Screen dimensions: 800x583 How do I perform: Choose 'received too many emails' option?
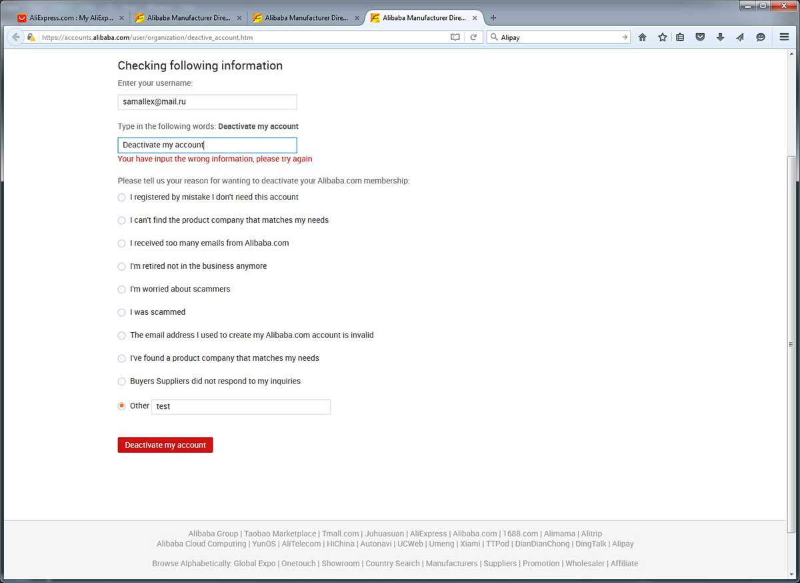pyautogui.click(x=121, y=243)
